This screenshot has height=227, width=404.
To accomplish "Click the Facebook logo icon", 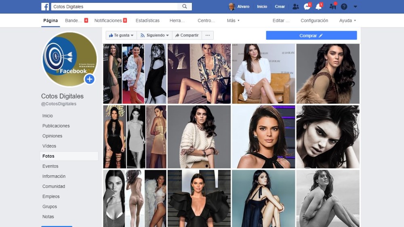I will point(45,6).
